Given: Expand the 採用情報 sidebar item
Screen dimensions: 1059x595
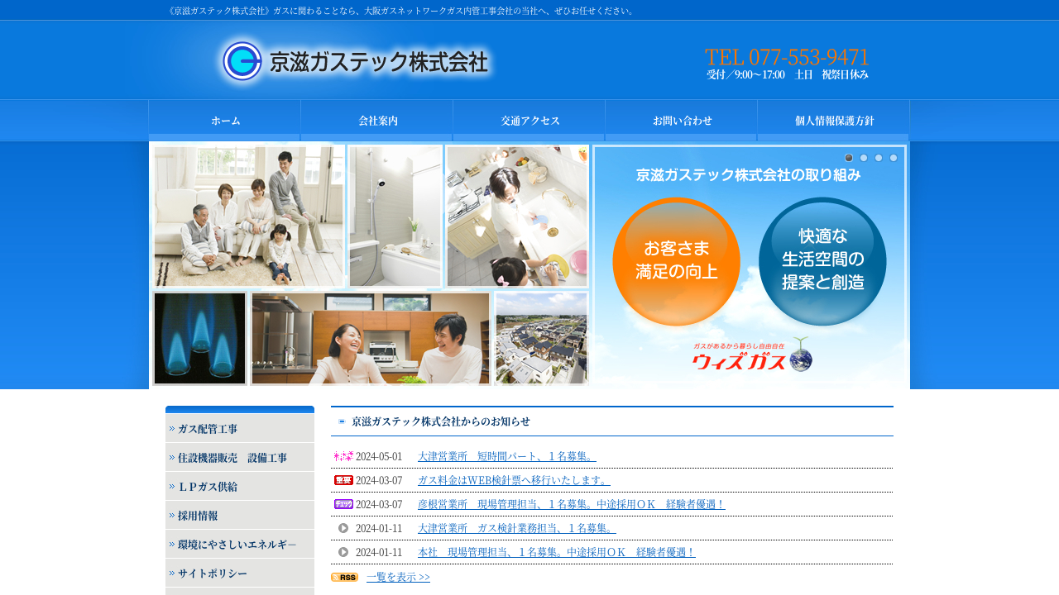Looking at the screenshot, I should (240, 516).
